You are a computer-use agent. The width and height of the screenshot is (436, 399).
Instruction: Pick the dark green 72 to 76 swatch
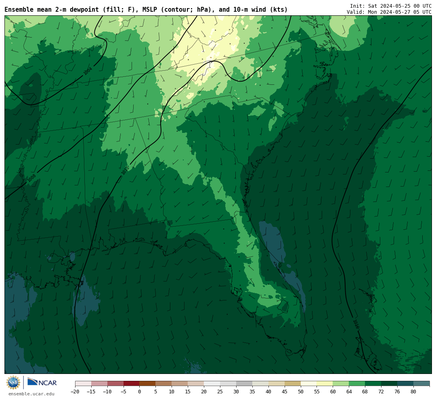(389, 384)
